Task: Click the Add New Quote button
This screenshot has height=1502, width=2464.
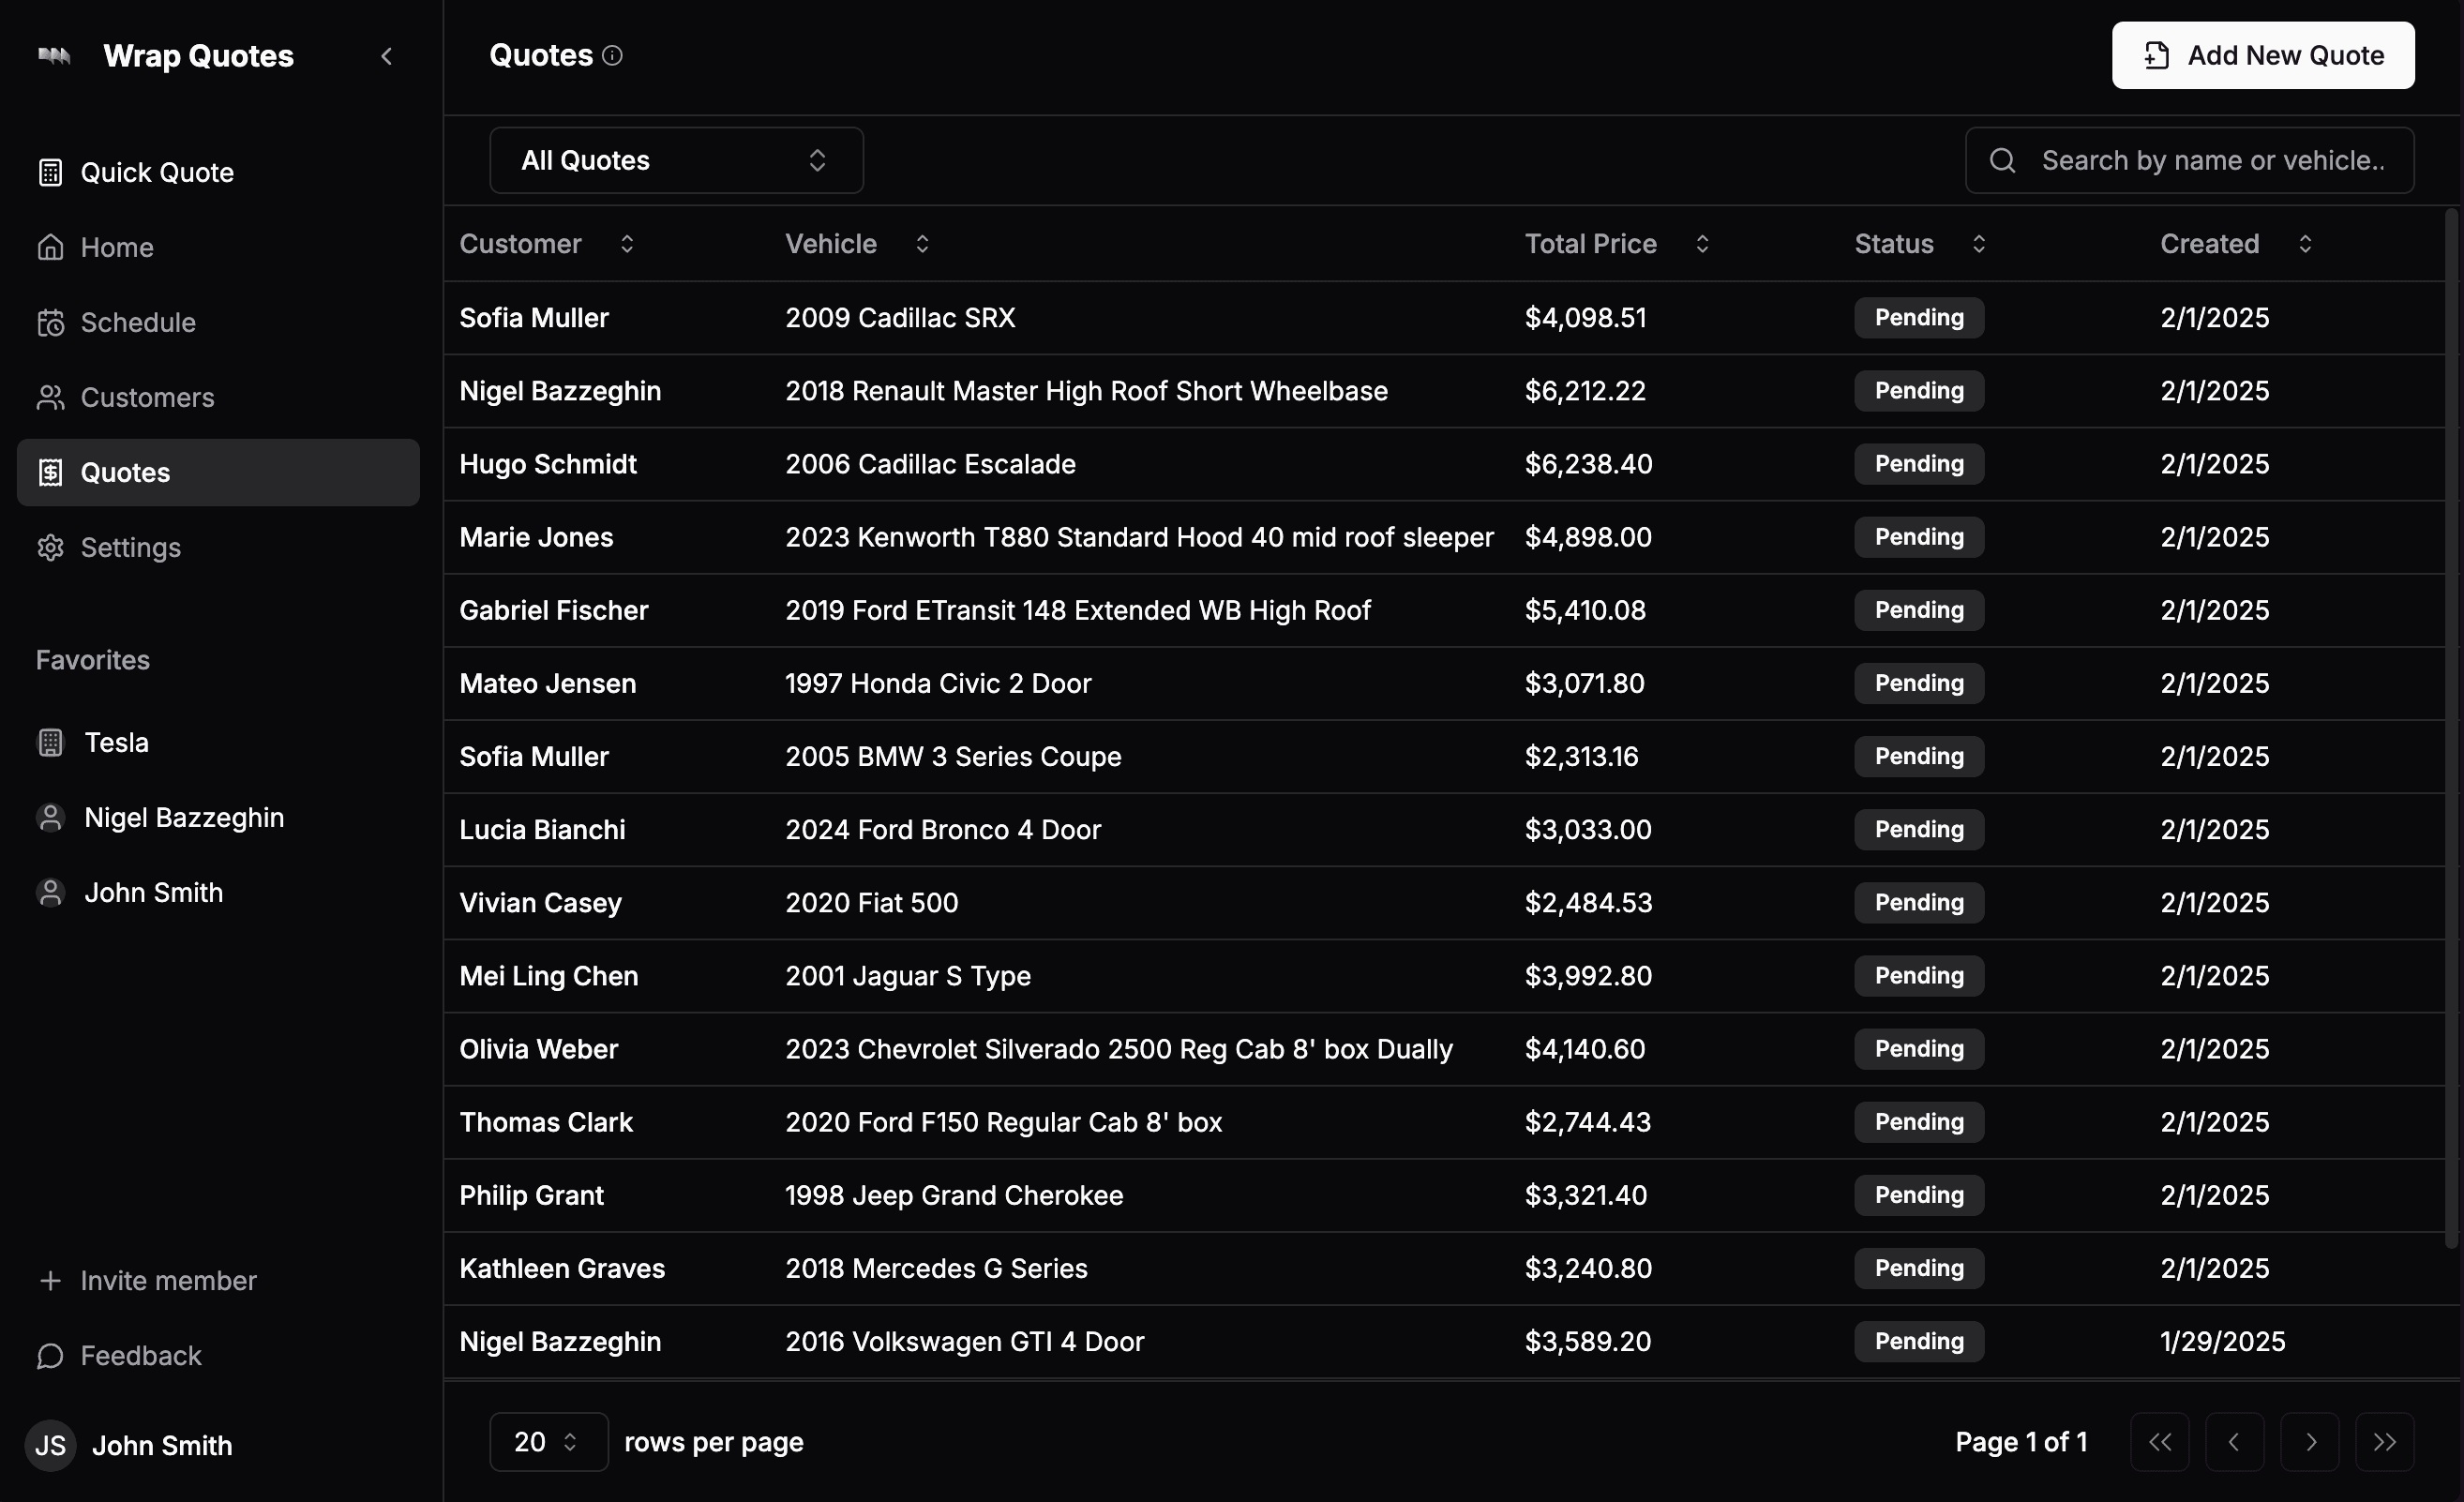Action: tap(2263, 55)
